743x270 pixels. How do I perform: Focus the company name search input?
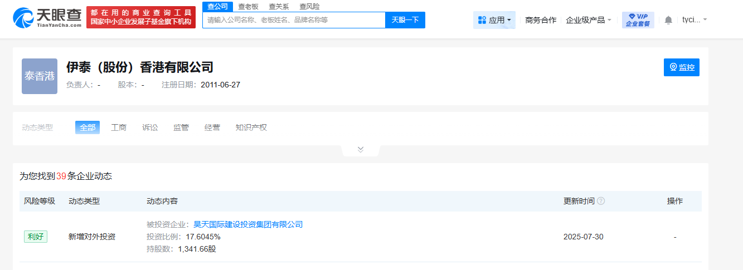click(294, 20)
